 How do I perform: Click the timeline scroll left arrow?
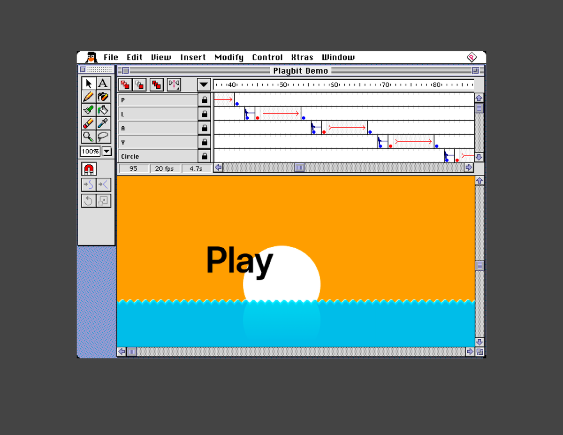click(218, 168)
